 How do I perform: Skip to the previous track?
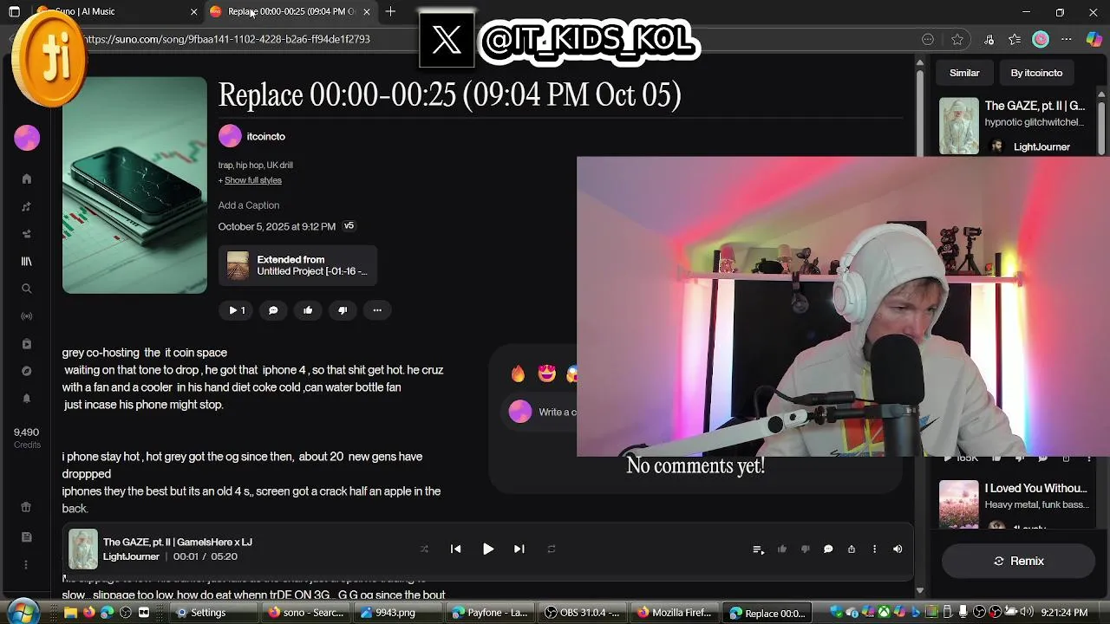455,549
